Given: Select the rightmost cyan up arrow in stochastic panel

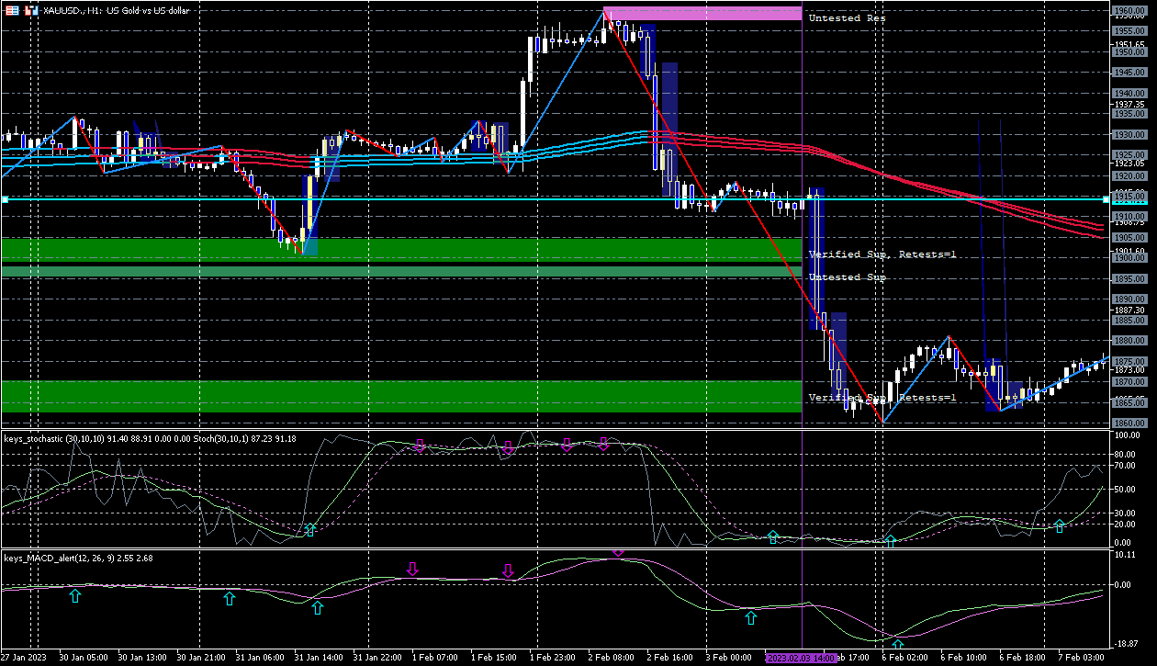Looking at the screenshot, I should pos(1060,525).
